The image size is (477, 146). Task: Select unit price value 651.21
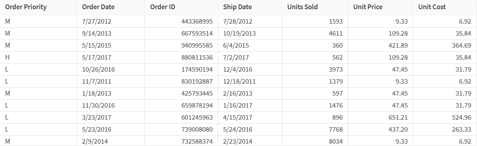pos(380,118)
